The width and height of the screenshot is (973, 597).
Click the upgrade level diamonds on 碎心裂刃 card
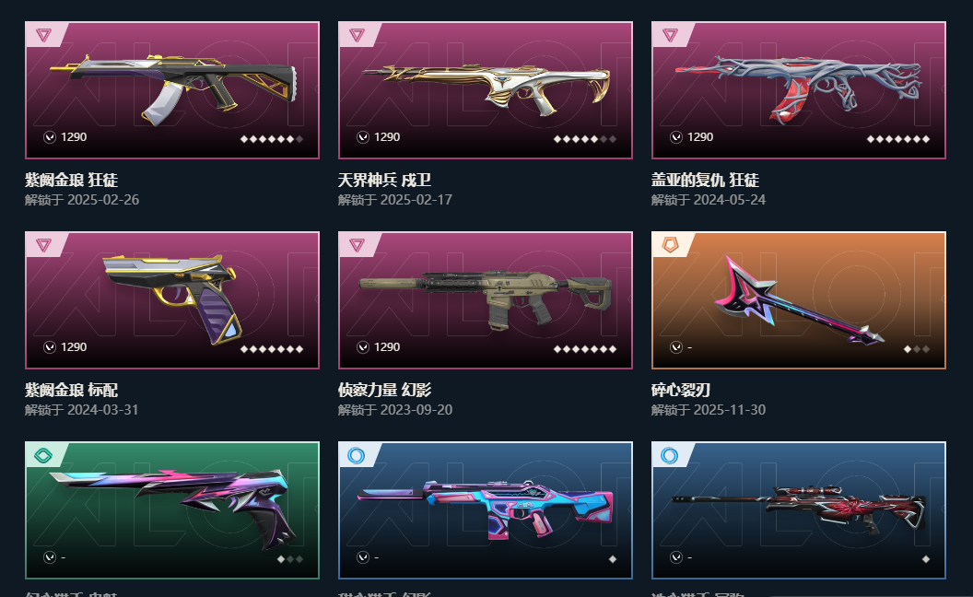tap(917, 349)
